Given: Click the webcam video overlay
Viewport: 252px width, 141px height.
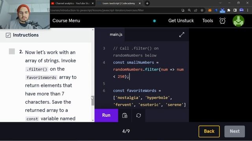Looking at the screenshot, I should coord(25,14).
